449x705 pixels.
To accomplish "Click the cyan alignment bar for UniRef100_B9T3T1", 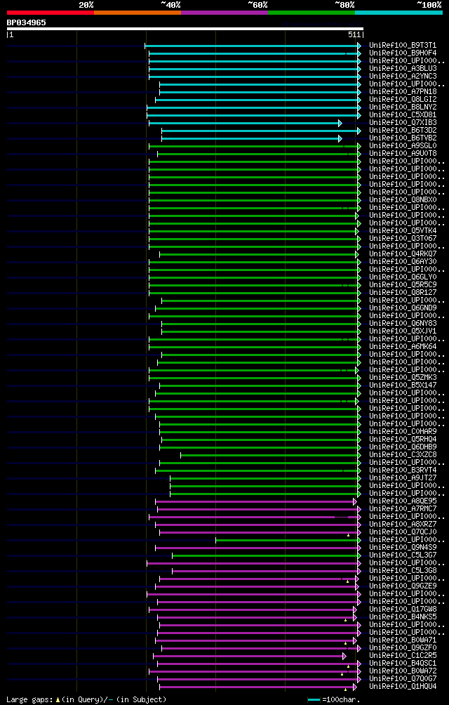I will [x=253, y=46].
